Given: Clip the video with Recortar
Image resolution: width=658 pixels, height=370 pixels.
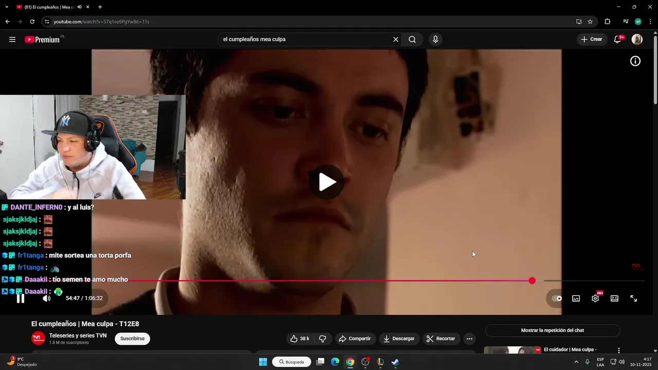Looking at the screenshot, I should coord(441,339).
